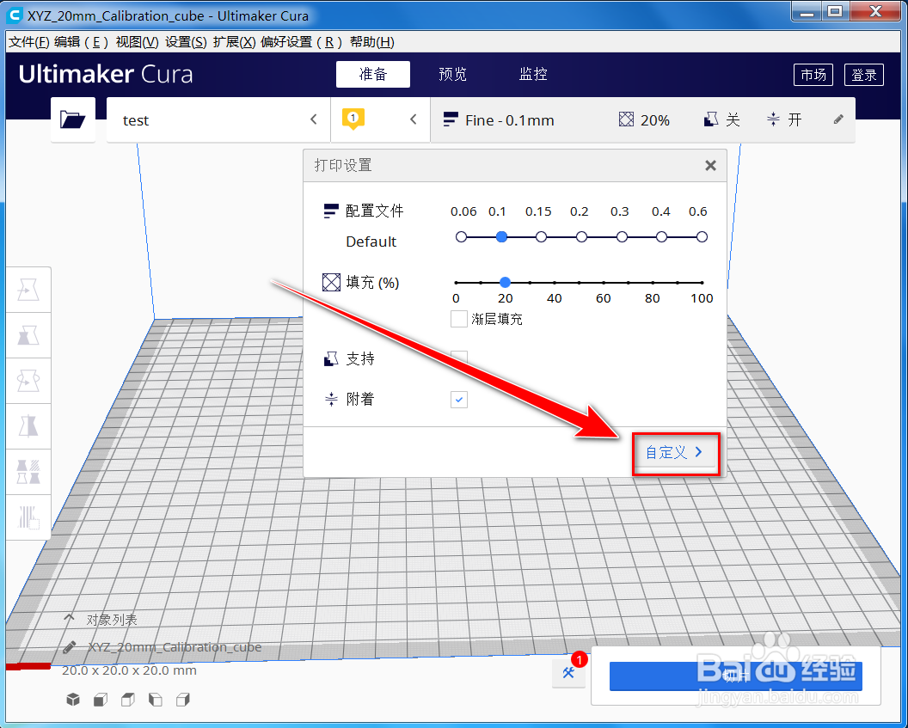Image resolution: width=908 pixels, height=728 pixels.
Task: Select the right side view cube icon
Action: [183, 700]
